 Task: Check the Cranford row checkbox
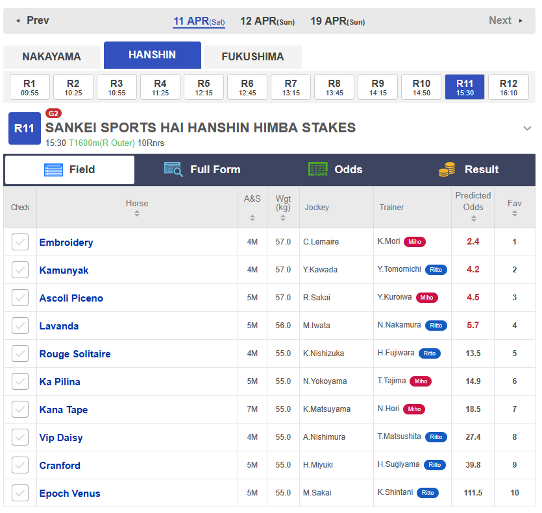tap(20, 465)
